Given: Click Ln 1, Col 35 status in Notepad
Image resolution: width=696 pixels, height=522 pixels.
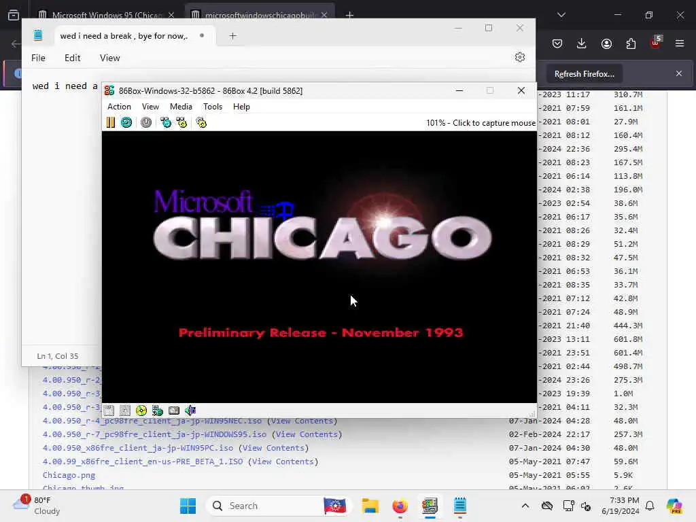Looking at the screenshot, I should coord(58,356).
